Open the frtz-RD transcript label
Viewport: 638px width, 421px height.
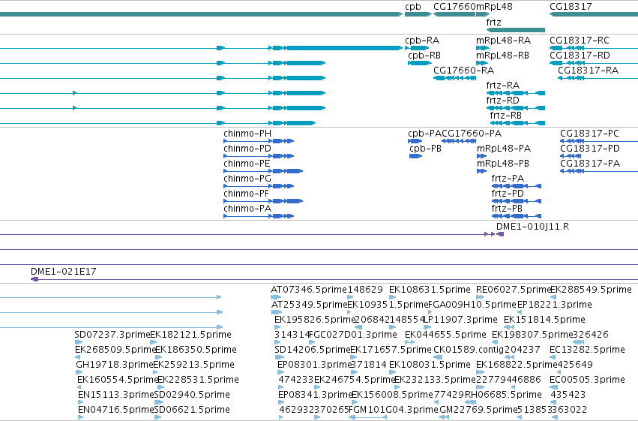coord(502,100)
